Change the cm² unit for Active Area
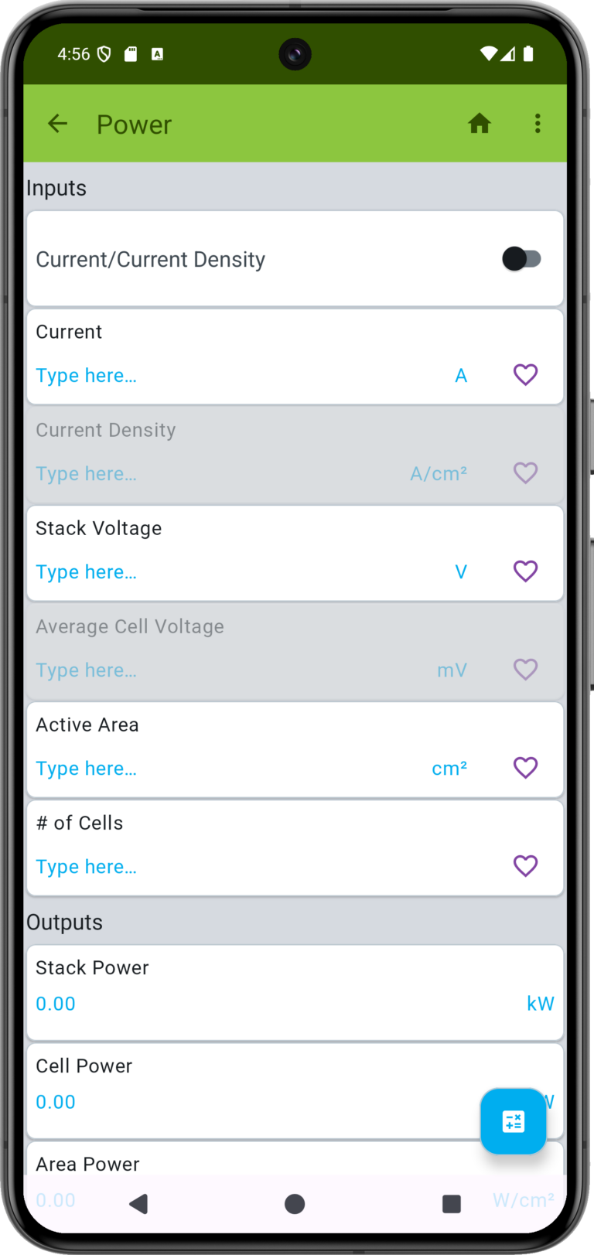 pos(449,769)
